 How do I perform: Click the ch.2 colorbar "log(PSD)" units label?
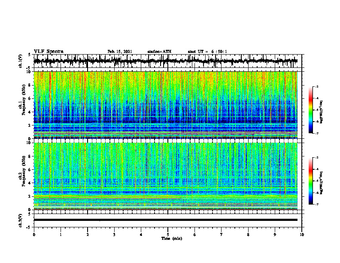click(x=321, y=182)
